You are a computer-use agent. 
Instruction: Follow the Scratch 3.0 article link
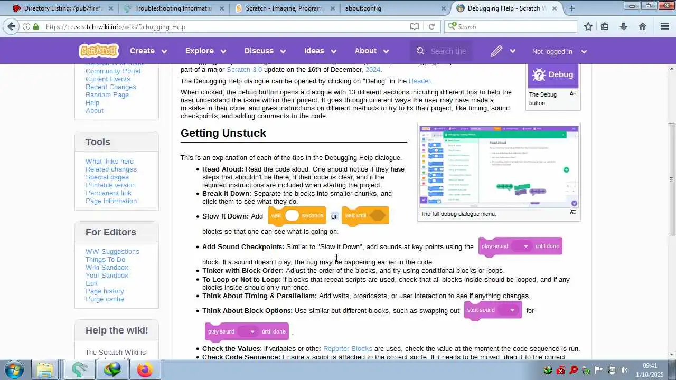point(244,70)
